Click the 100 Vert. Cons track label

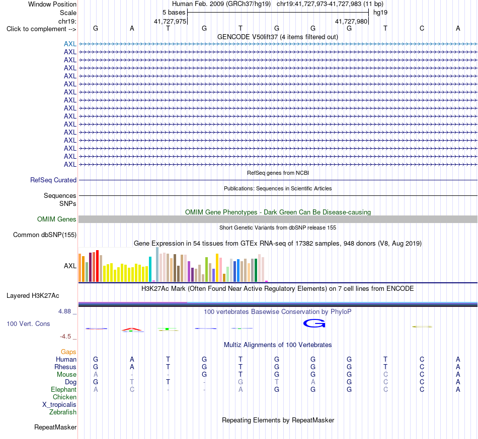[x=28, y=323]
